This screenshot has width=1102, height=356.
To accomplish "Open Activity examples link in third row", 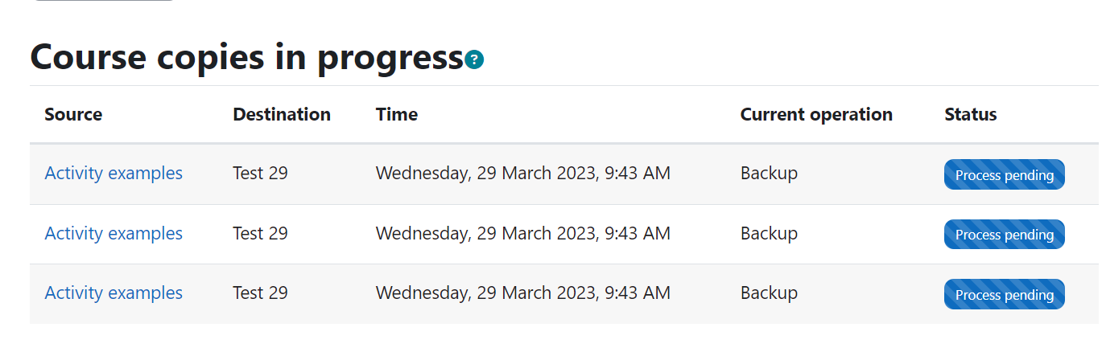I will (x=114, y=293).
